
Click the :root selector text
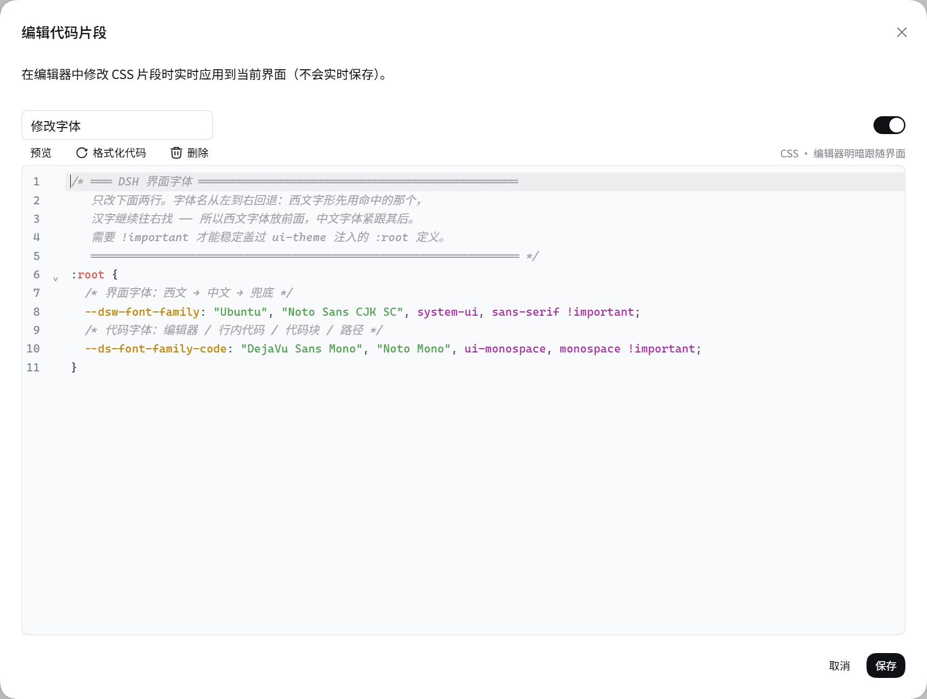pyautogui.click(x=88, y=275)
